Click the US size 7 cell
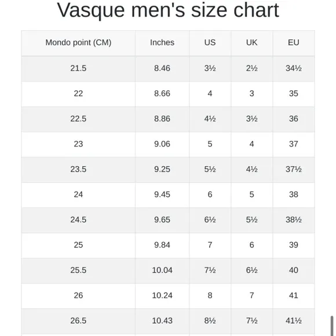Viewport: 336px width, 336px height. point(210,245)
